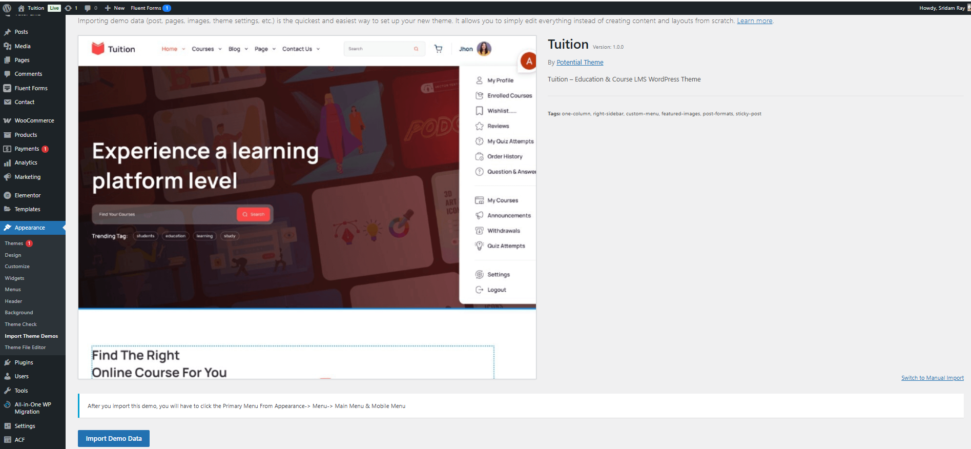Open the Potential Theme author link
Screen dimensions: 971x449
tap(580, 63)
